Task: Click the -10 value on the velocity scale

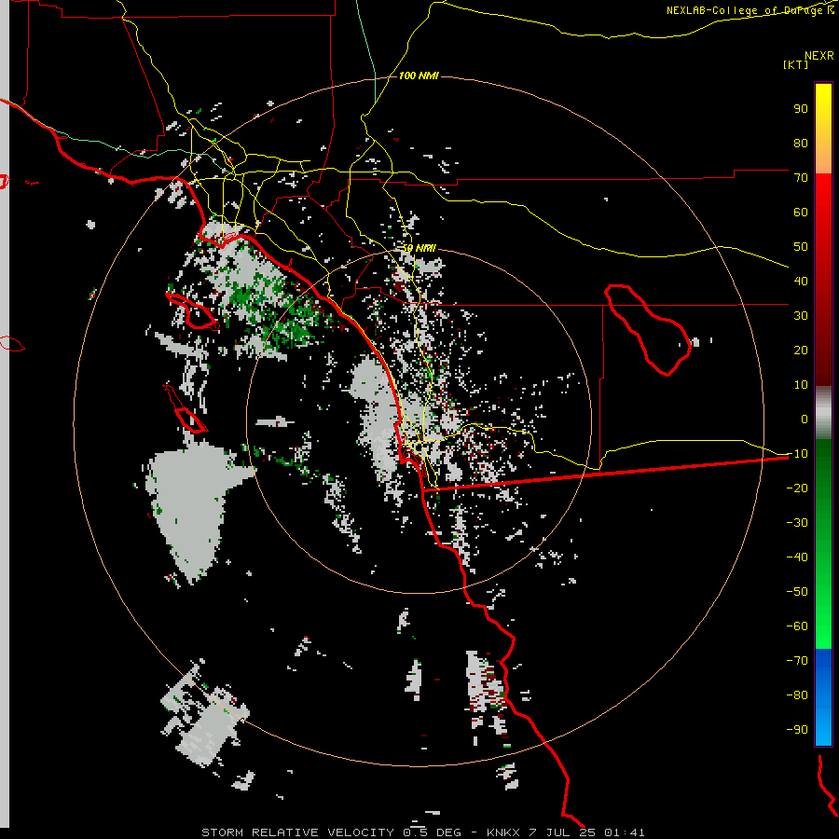Action: point(797,454)
